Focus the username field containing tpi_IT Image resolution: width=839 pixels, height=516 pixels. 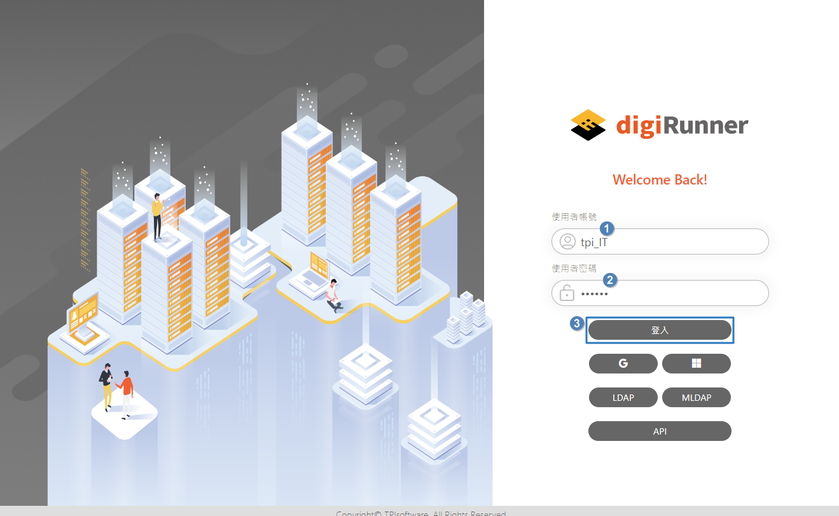pos(660,242)
